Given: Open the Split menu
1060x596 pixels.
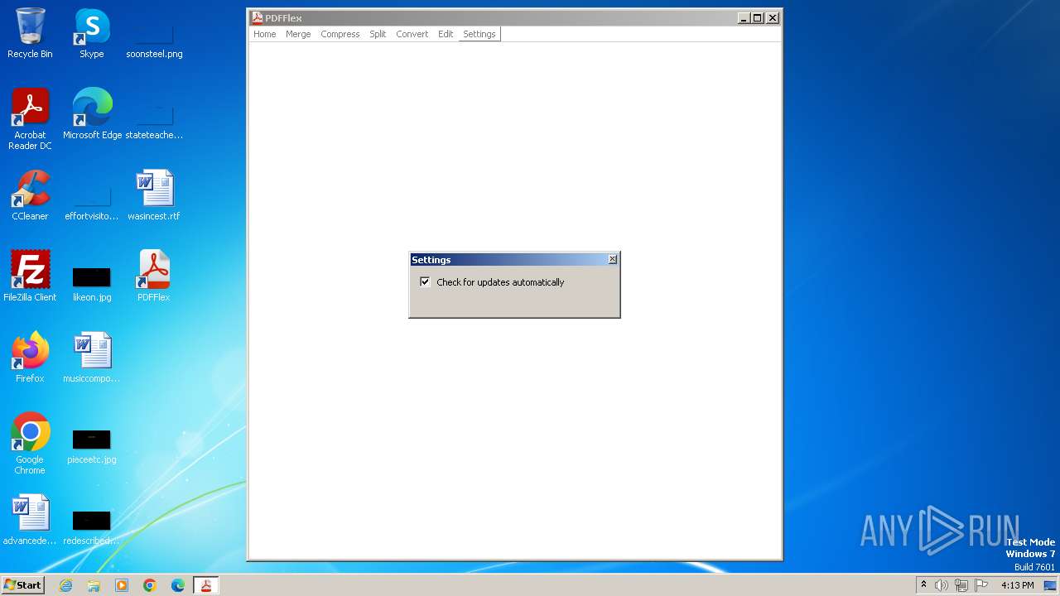Looking at the screenshot, I should click(x=378, y=34).
